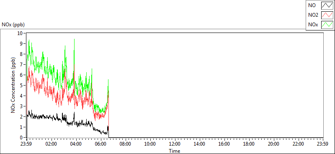Click the 20:00 time axis label

(274, 144)
